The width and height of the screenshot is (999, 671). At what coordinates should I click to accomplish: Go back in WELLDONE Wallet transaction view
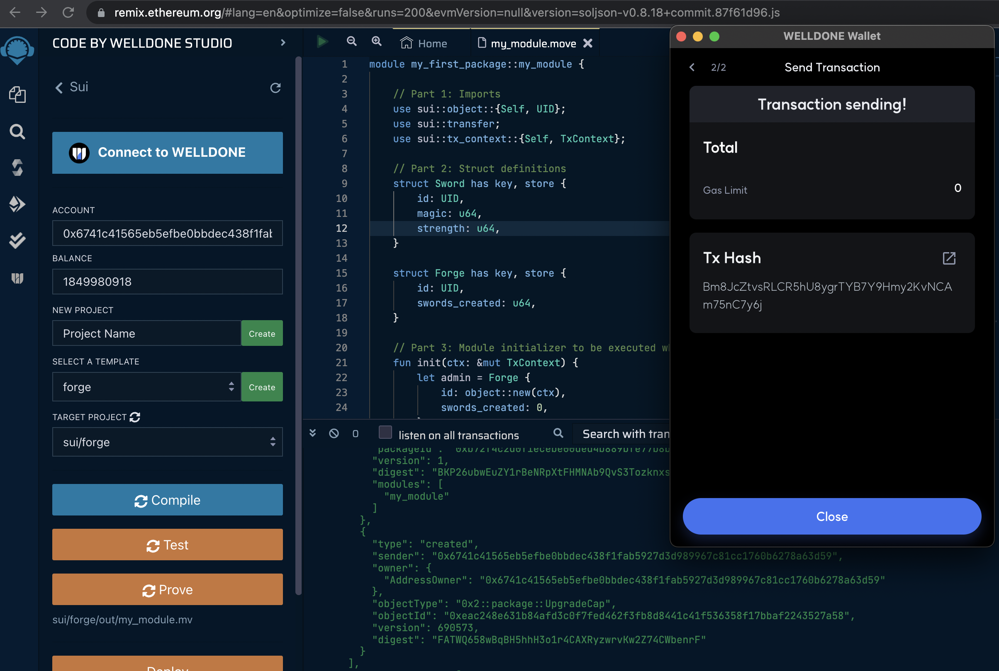692,67
